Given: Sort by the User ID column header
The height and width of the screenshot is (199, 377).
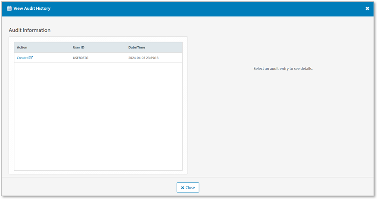Looking at the screenshot, I should tap(78, 47).
